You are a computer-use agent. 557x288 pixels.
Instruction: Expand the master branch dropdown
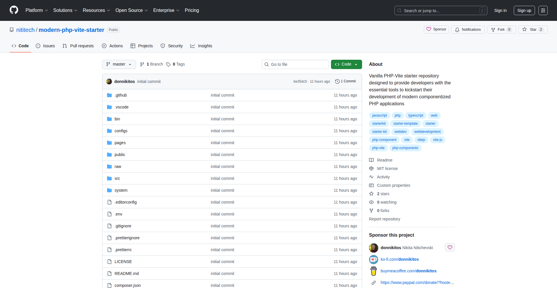click(x=119, y=64)
